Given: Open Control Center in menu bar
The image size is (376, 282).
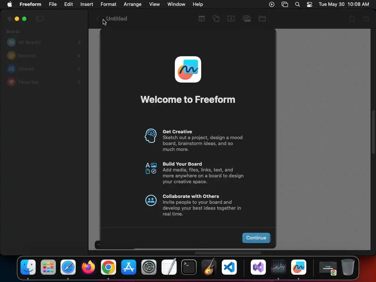Looking at the screenshot, I should coord(310,4).
